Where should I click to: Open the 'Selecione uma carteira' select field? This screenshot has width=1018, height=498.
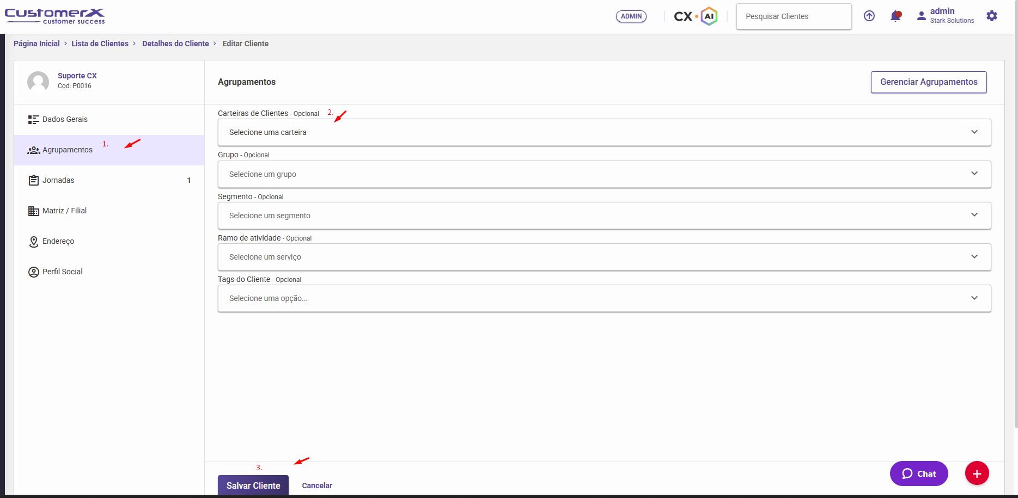[x=605, y=132]
